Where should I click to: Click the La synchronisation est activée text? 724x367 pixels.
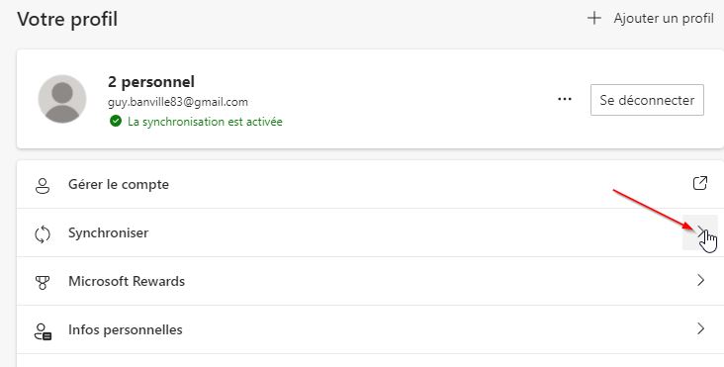(x=205, y=122)
